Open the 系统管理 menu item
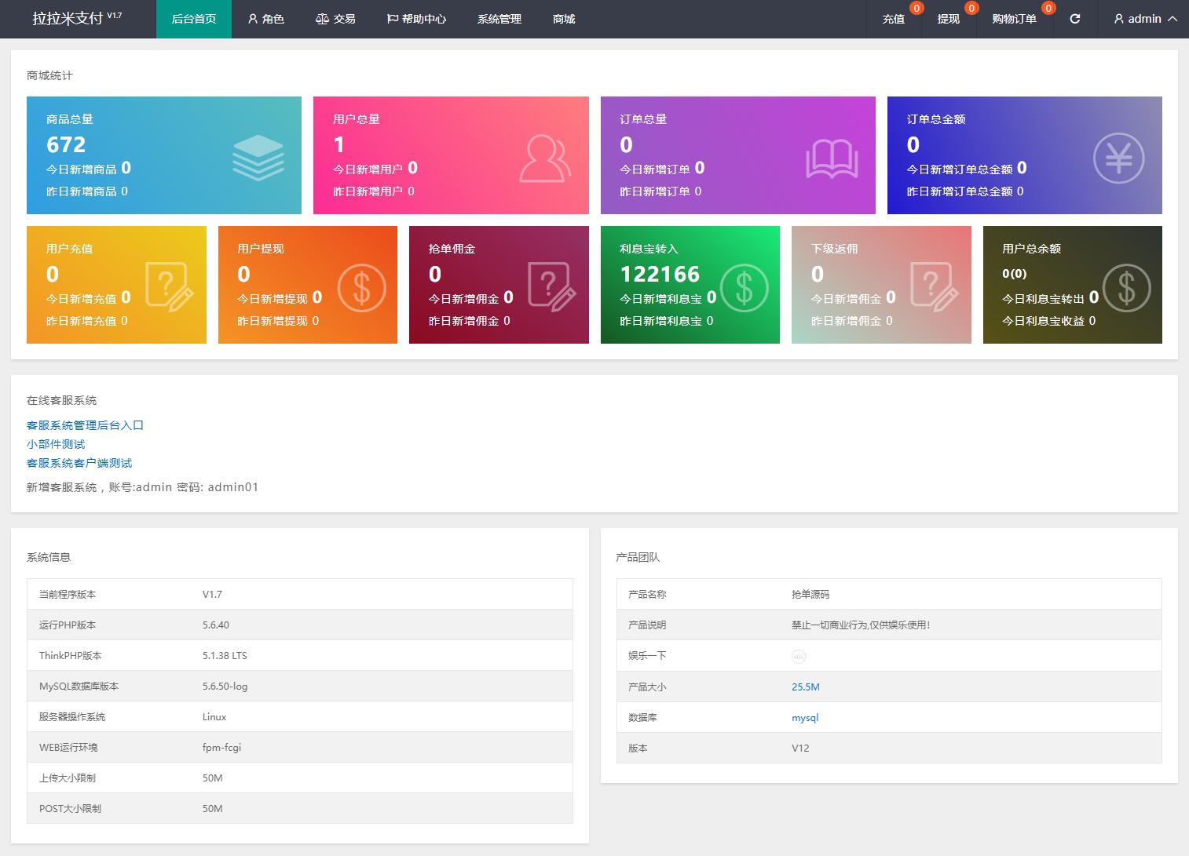Screen dimensions: 1189x856 (x=499, y=19)
